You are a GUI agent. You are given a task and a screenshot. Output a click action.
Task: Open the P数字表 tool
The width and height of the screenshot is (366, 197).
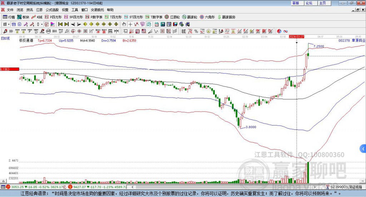click(x=94, y=17)
